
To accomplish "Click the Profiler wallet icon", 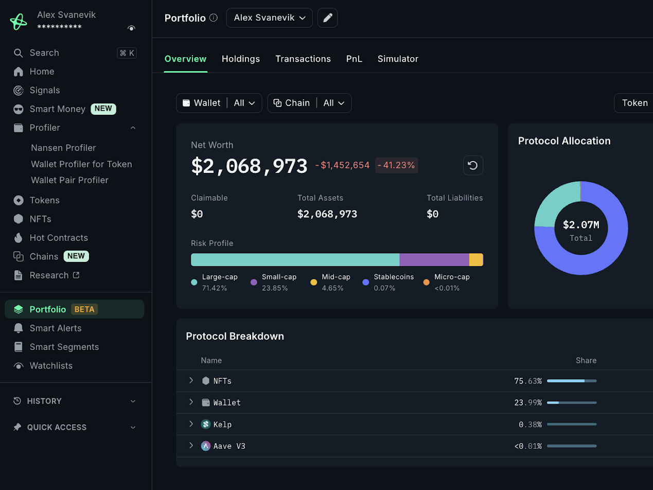I will (x=19, y=128).
